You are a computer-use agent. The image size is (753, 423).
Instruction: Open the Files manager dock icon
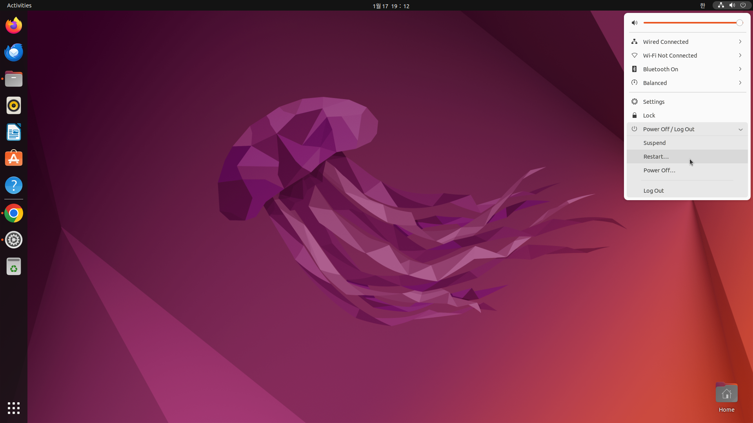coord(14,79)
